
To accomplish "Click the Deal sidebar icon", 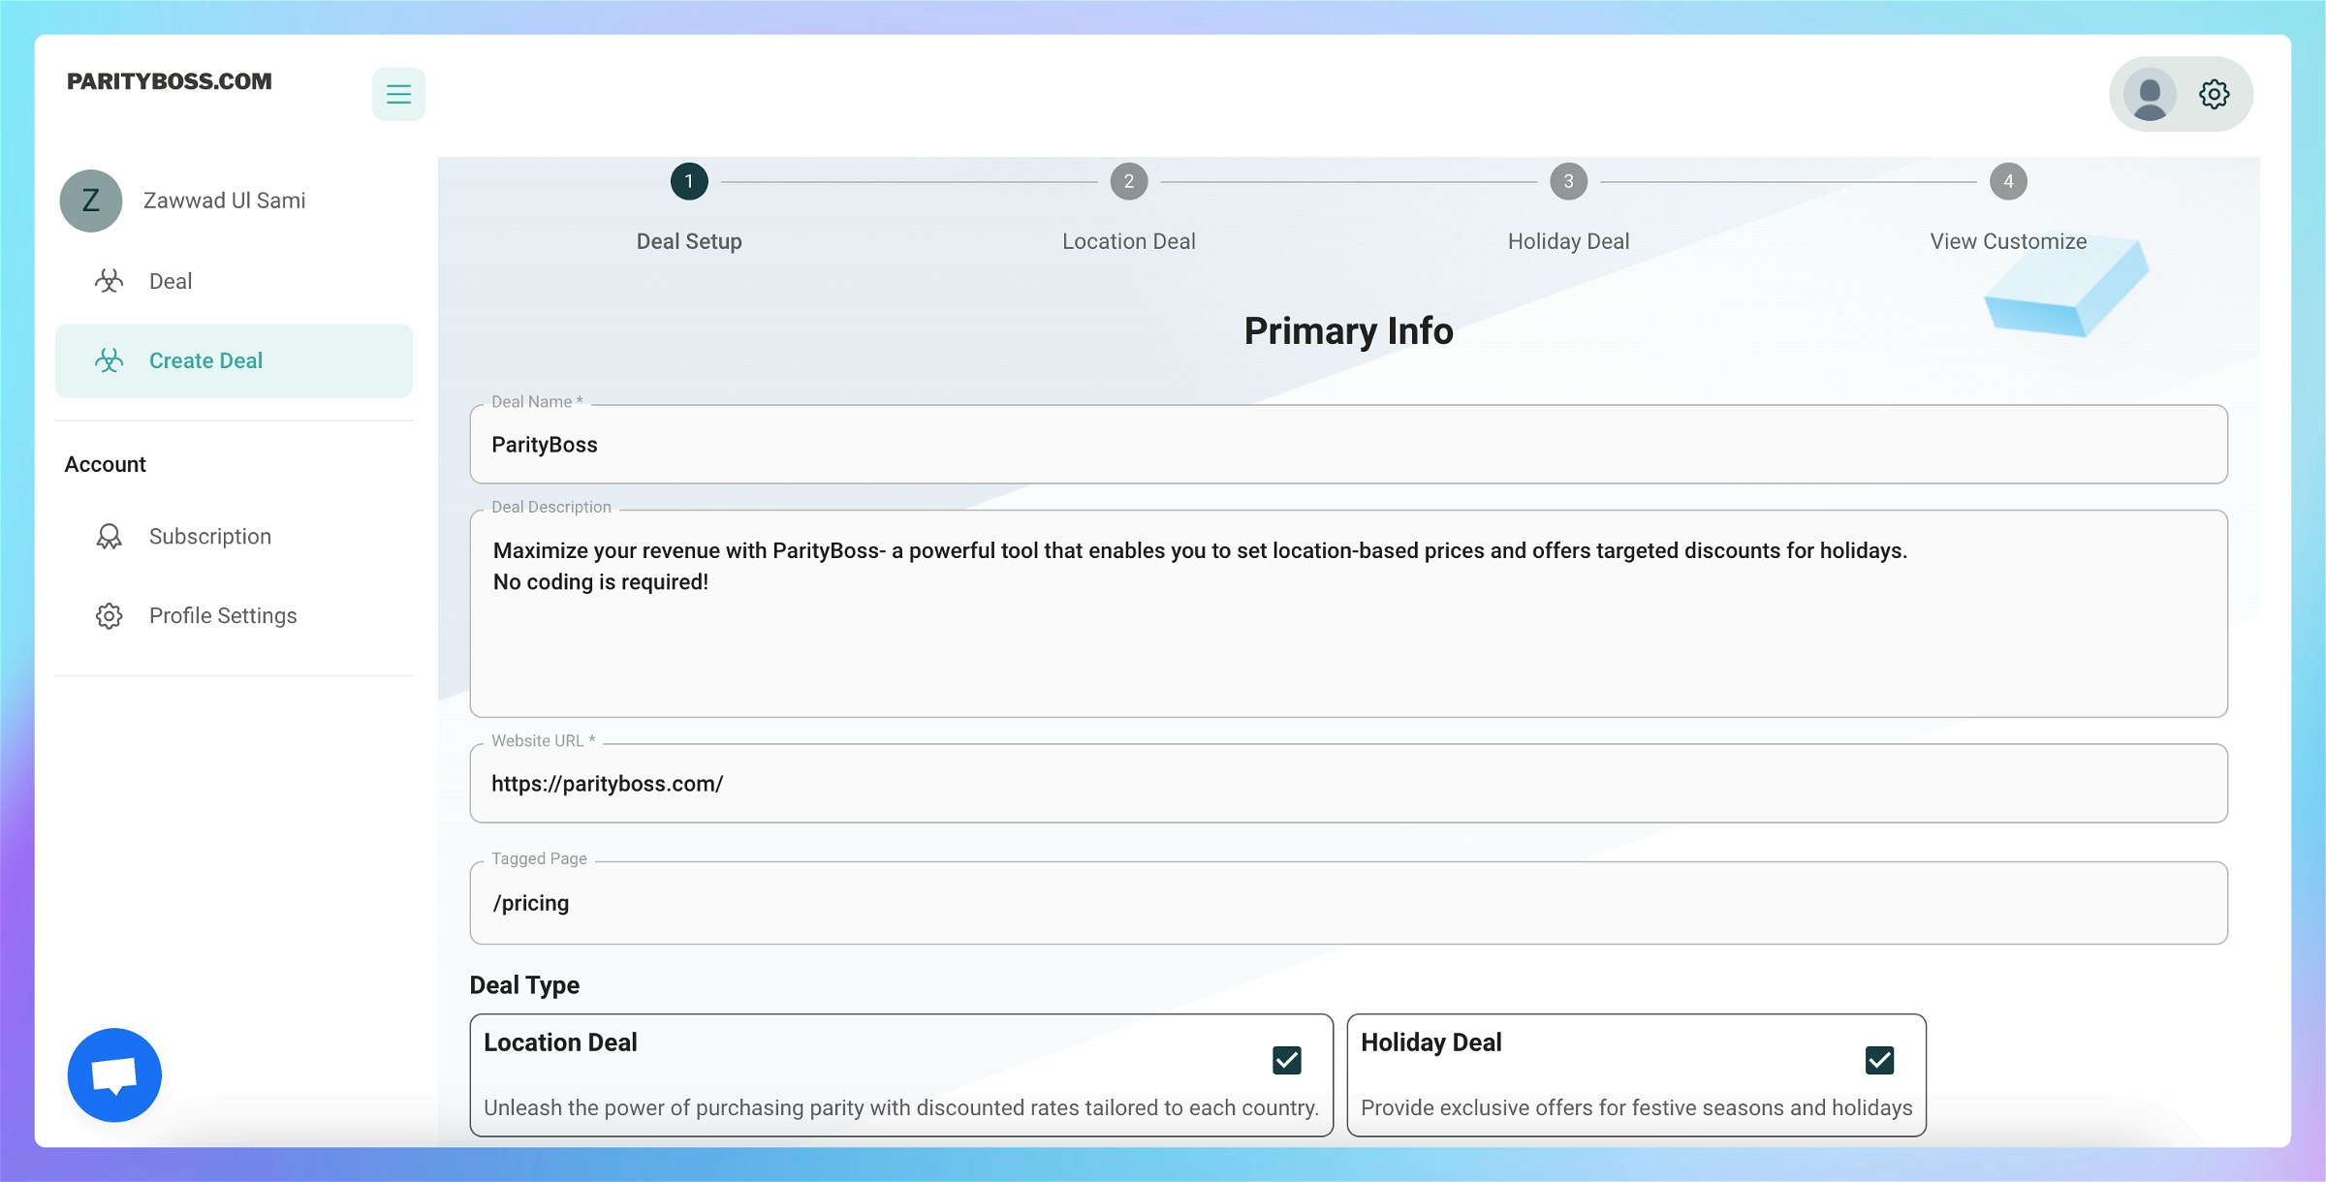I will coord(110,281).
